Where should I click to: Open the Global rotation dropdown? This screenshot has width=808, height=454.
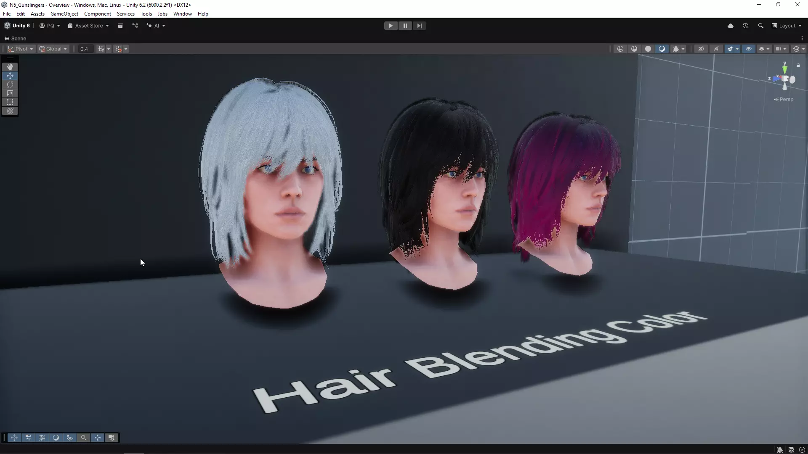pyautogui.click(x=53, y=49)
